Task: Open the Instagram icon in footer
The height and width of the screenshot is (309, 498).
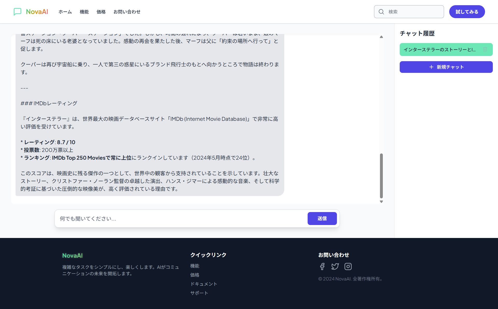Action: 348,266
